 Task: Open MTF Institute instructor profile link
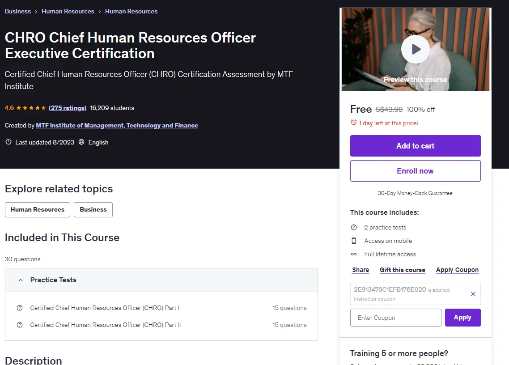tap(117, 125)
